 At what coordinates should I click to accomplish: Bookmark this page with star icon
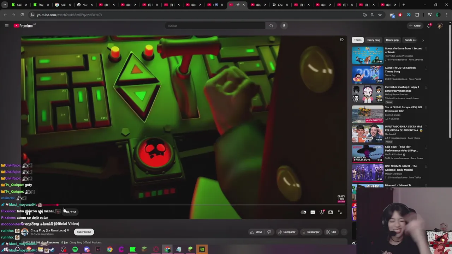[x=380, y=15]
